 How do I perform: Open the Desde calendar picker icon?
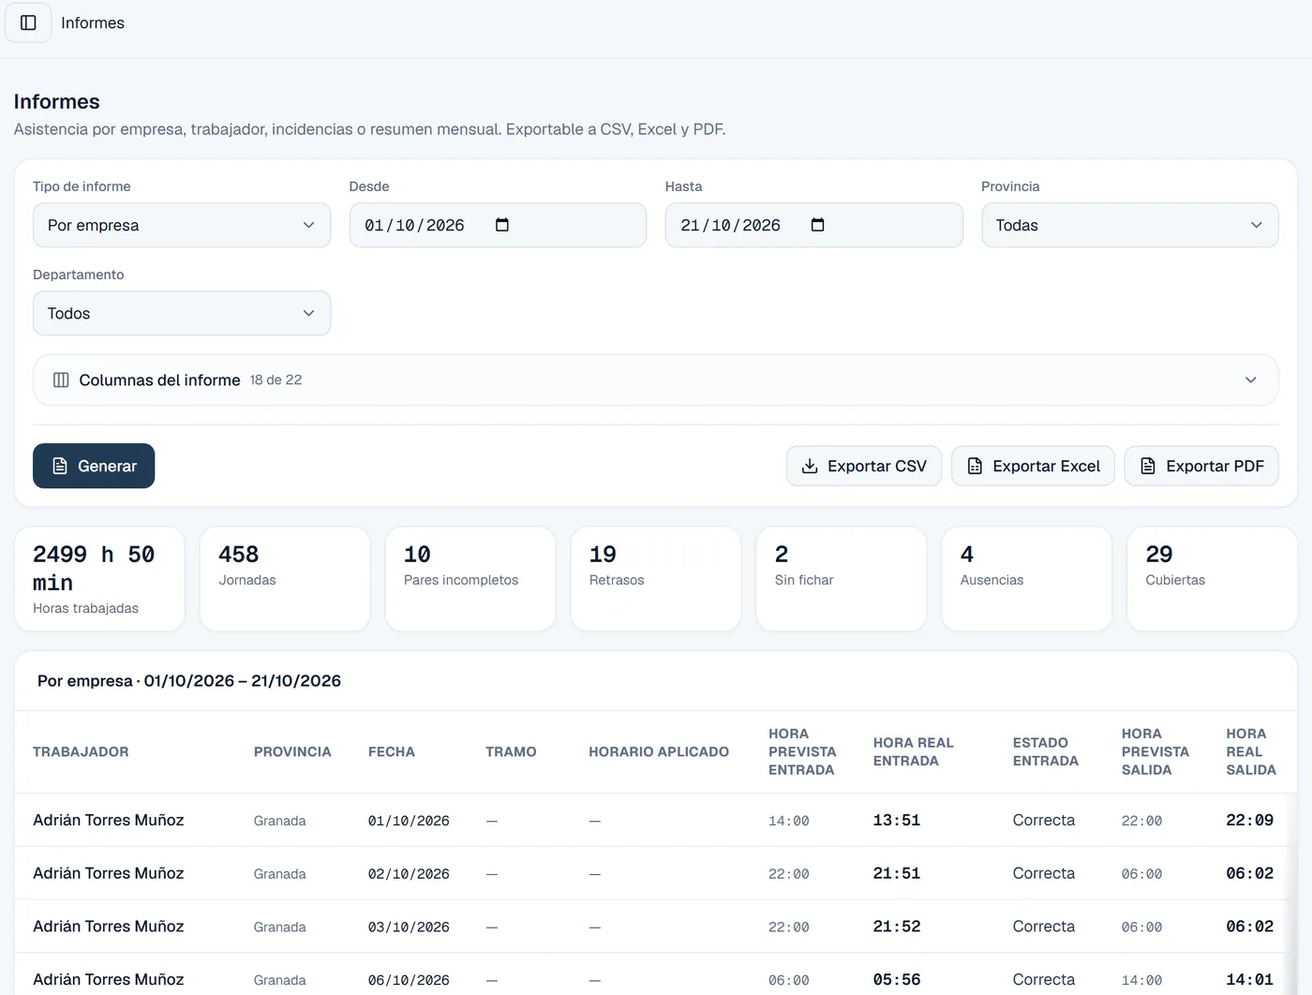tap(502, 225)
